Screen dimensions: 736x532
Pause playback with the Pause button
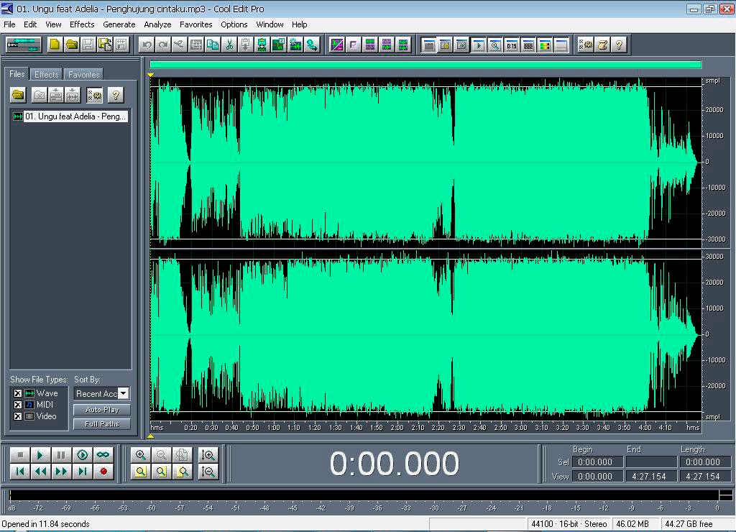61,455
